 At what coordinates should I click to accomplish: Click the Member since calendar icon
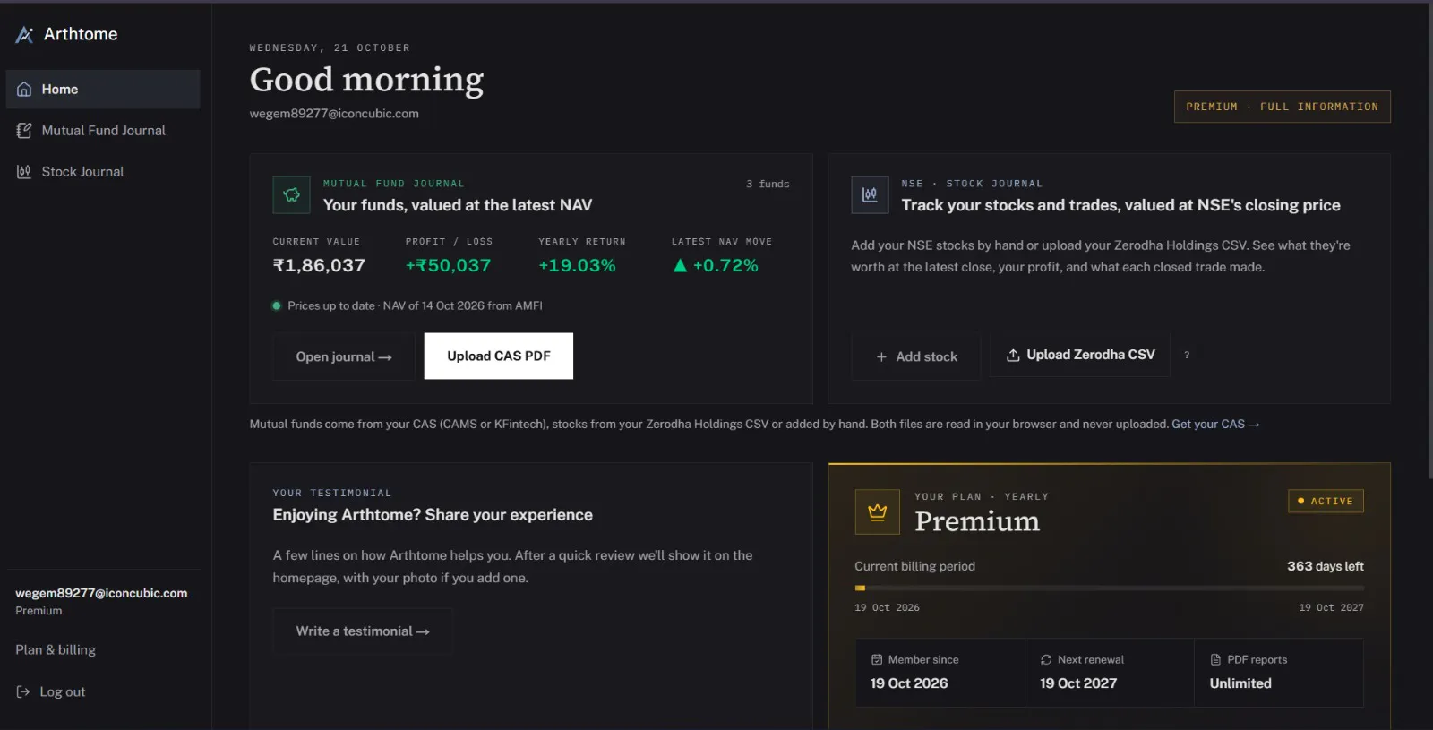[877, 660]
